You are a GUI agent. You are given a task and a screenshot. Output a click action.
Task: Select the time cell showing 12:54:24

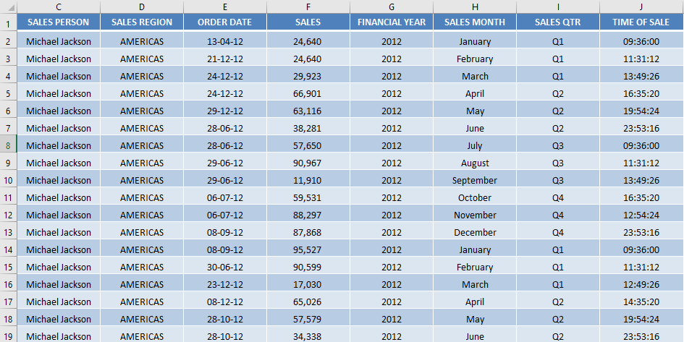click(x=641, y=215)
